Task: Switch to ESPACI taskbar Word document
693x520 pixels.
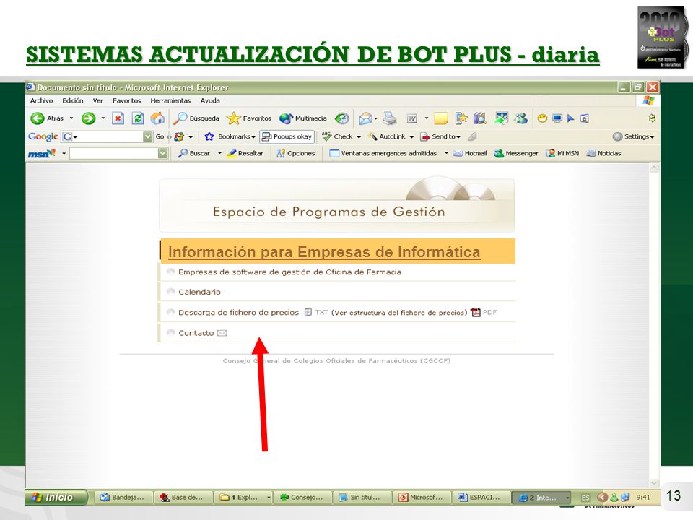Action: tap(481, 498)
